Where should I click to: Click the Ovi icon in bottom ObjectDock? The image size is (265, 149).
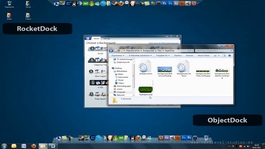coord(121,138)
